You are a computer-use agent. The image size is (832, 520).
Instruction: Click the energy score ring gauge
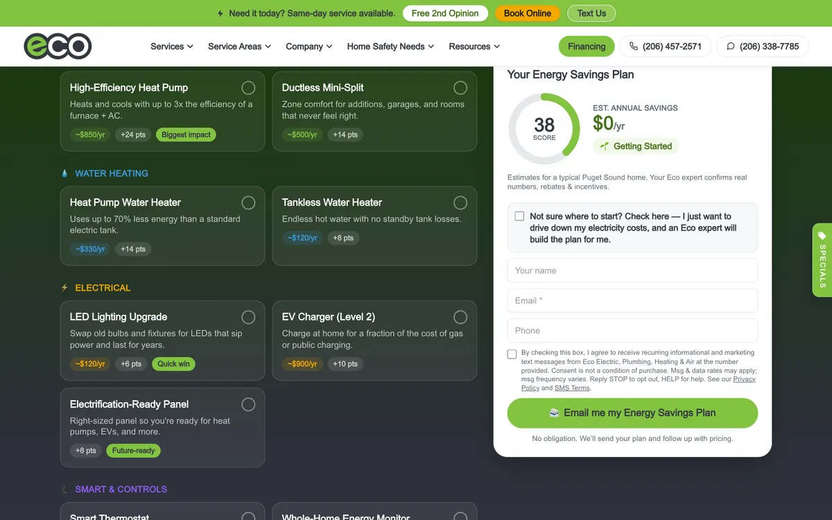click(x=544, y=129)
